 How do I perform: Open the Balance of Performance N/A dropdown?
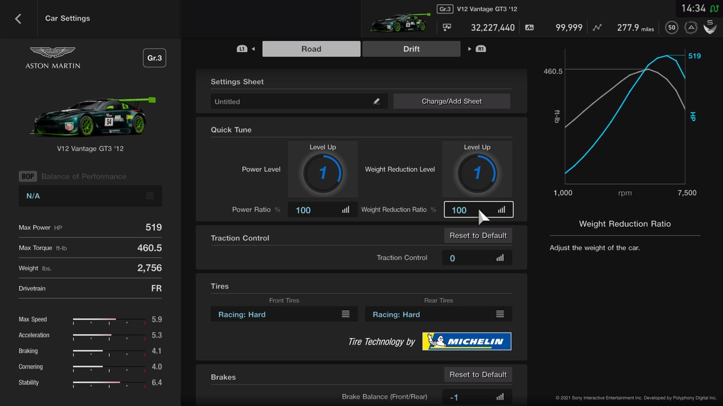click(90, 196)
